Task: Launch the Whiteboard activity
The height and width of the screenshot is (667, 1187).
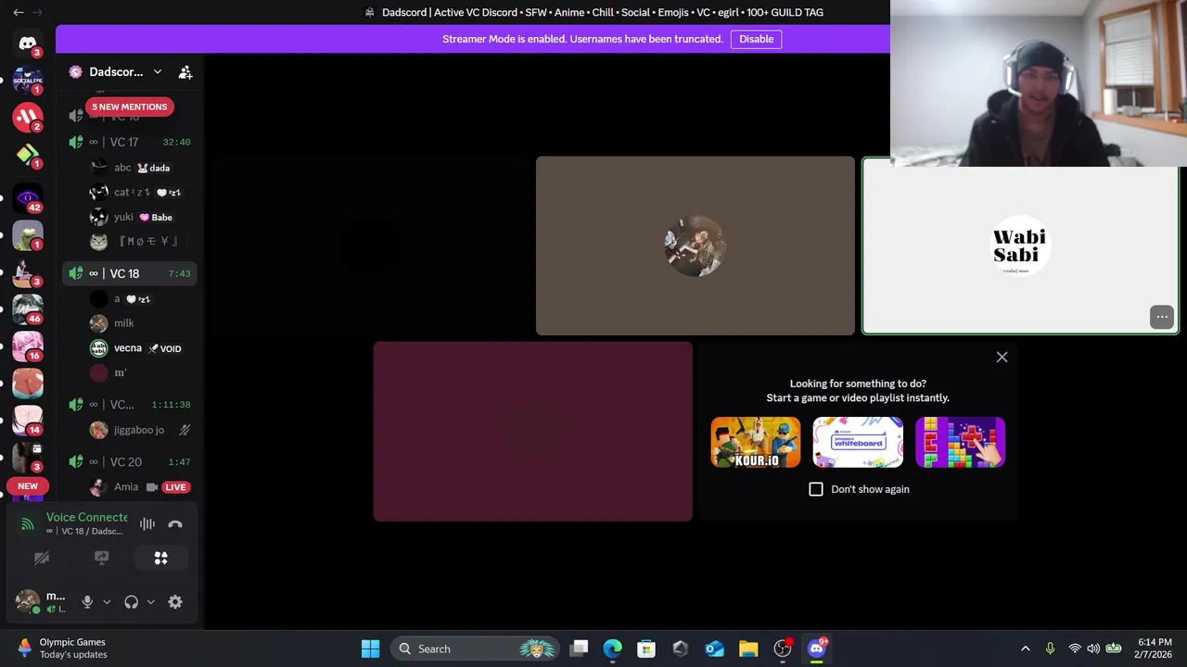Action: click(x=858, y=442)
